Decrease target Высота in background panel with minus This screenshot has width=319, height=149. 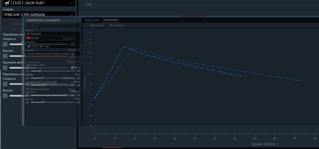tap(5, 56)
